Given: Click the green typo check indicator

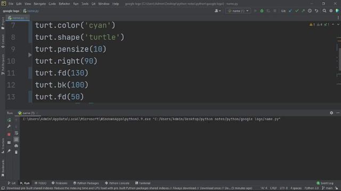Looking at the screenshot, I should click(327, 24).
